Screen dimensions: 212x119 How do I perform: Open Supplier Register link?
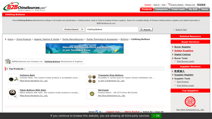[184, 75]
